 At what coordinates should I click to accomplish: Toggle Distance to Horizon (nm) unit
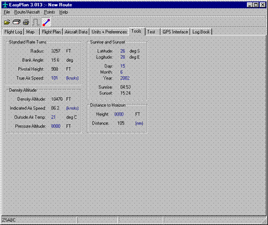click(x=139, y=123)
